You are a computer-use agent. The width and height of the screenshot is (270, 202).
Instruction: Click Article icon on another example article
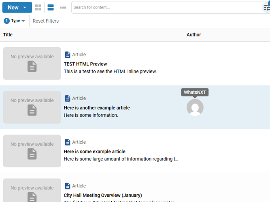(x=68, y=98)
